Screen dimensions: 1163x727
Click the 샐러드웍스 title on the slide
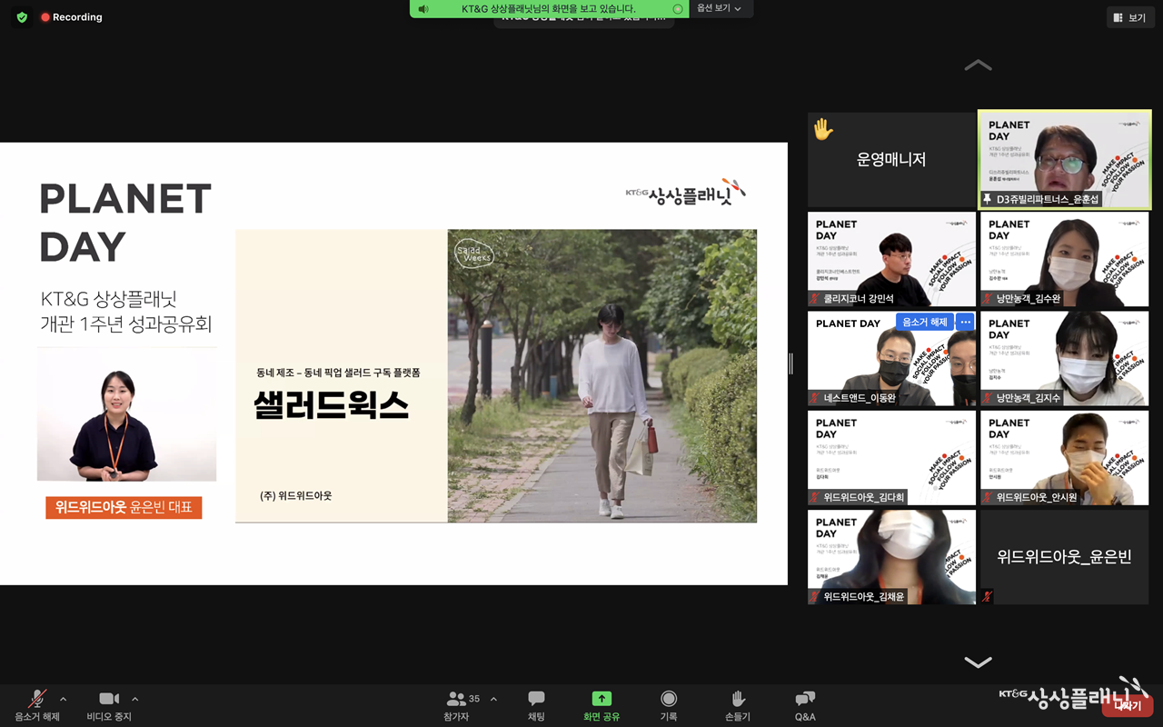click(x=333, y=405)
